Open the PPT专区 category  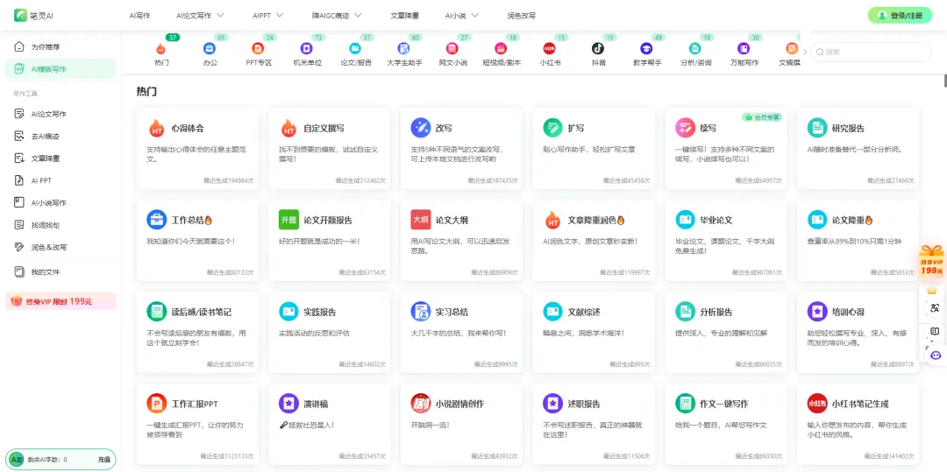(258, 52)
